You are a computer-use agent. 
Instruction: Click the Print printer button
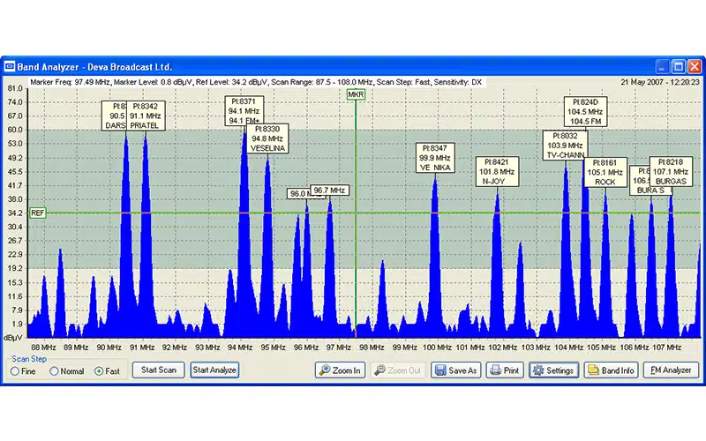(x=505, y=370)
